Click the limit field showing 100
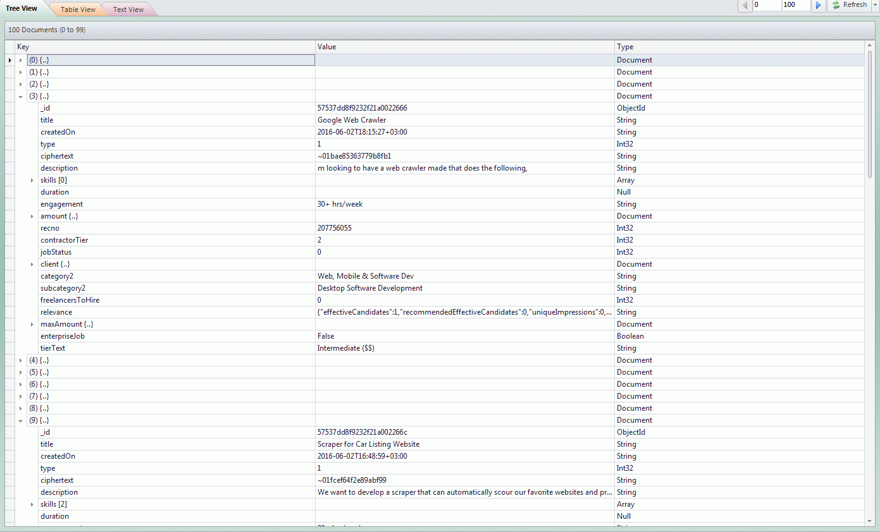Viewport: 880px width, 532px height. click(796, 5)
